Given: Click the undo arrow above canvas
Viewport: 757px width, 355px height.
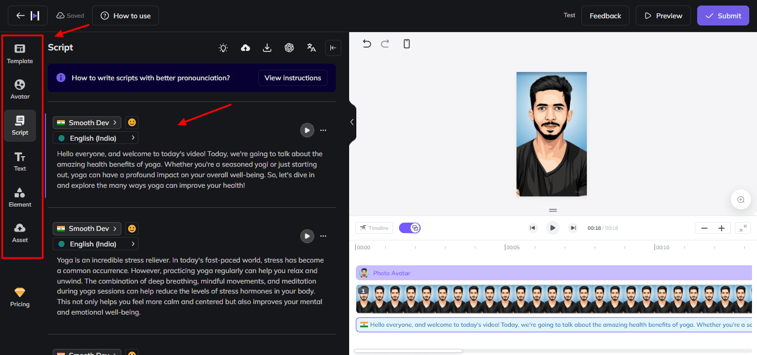Looking at the screenshot, I should click(367, 44).
